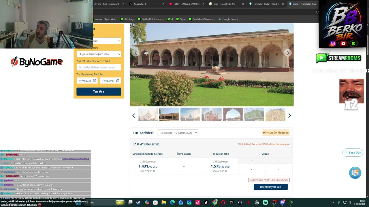Click Başa Dön back-to-top button
The height and width of the screenshot is (207, 369).
point(353,153)
